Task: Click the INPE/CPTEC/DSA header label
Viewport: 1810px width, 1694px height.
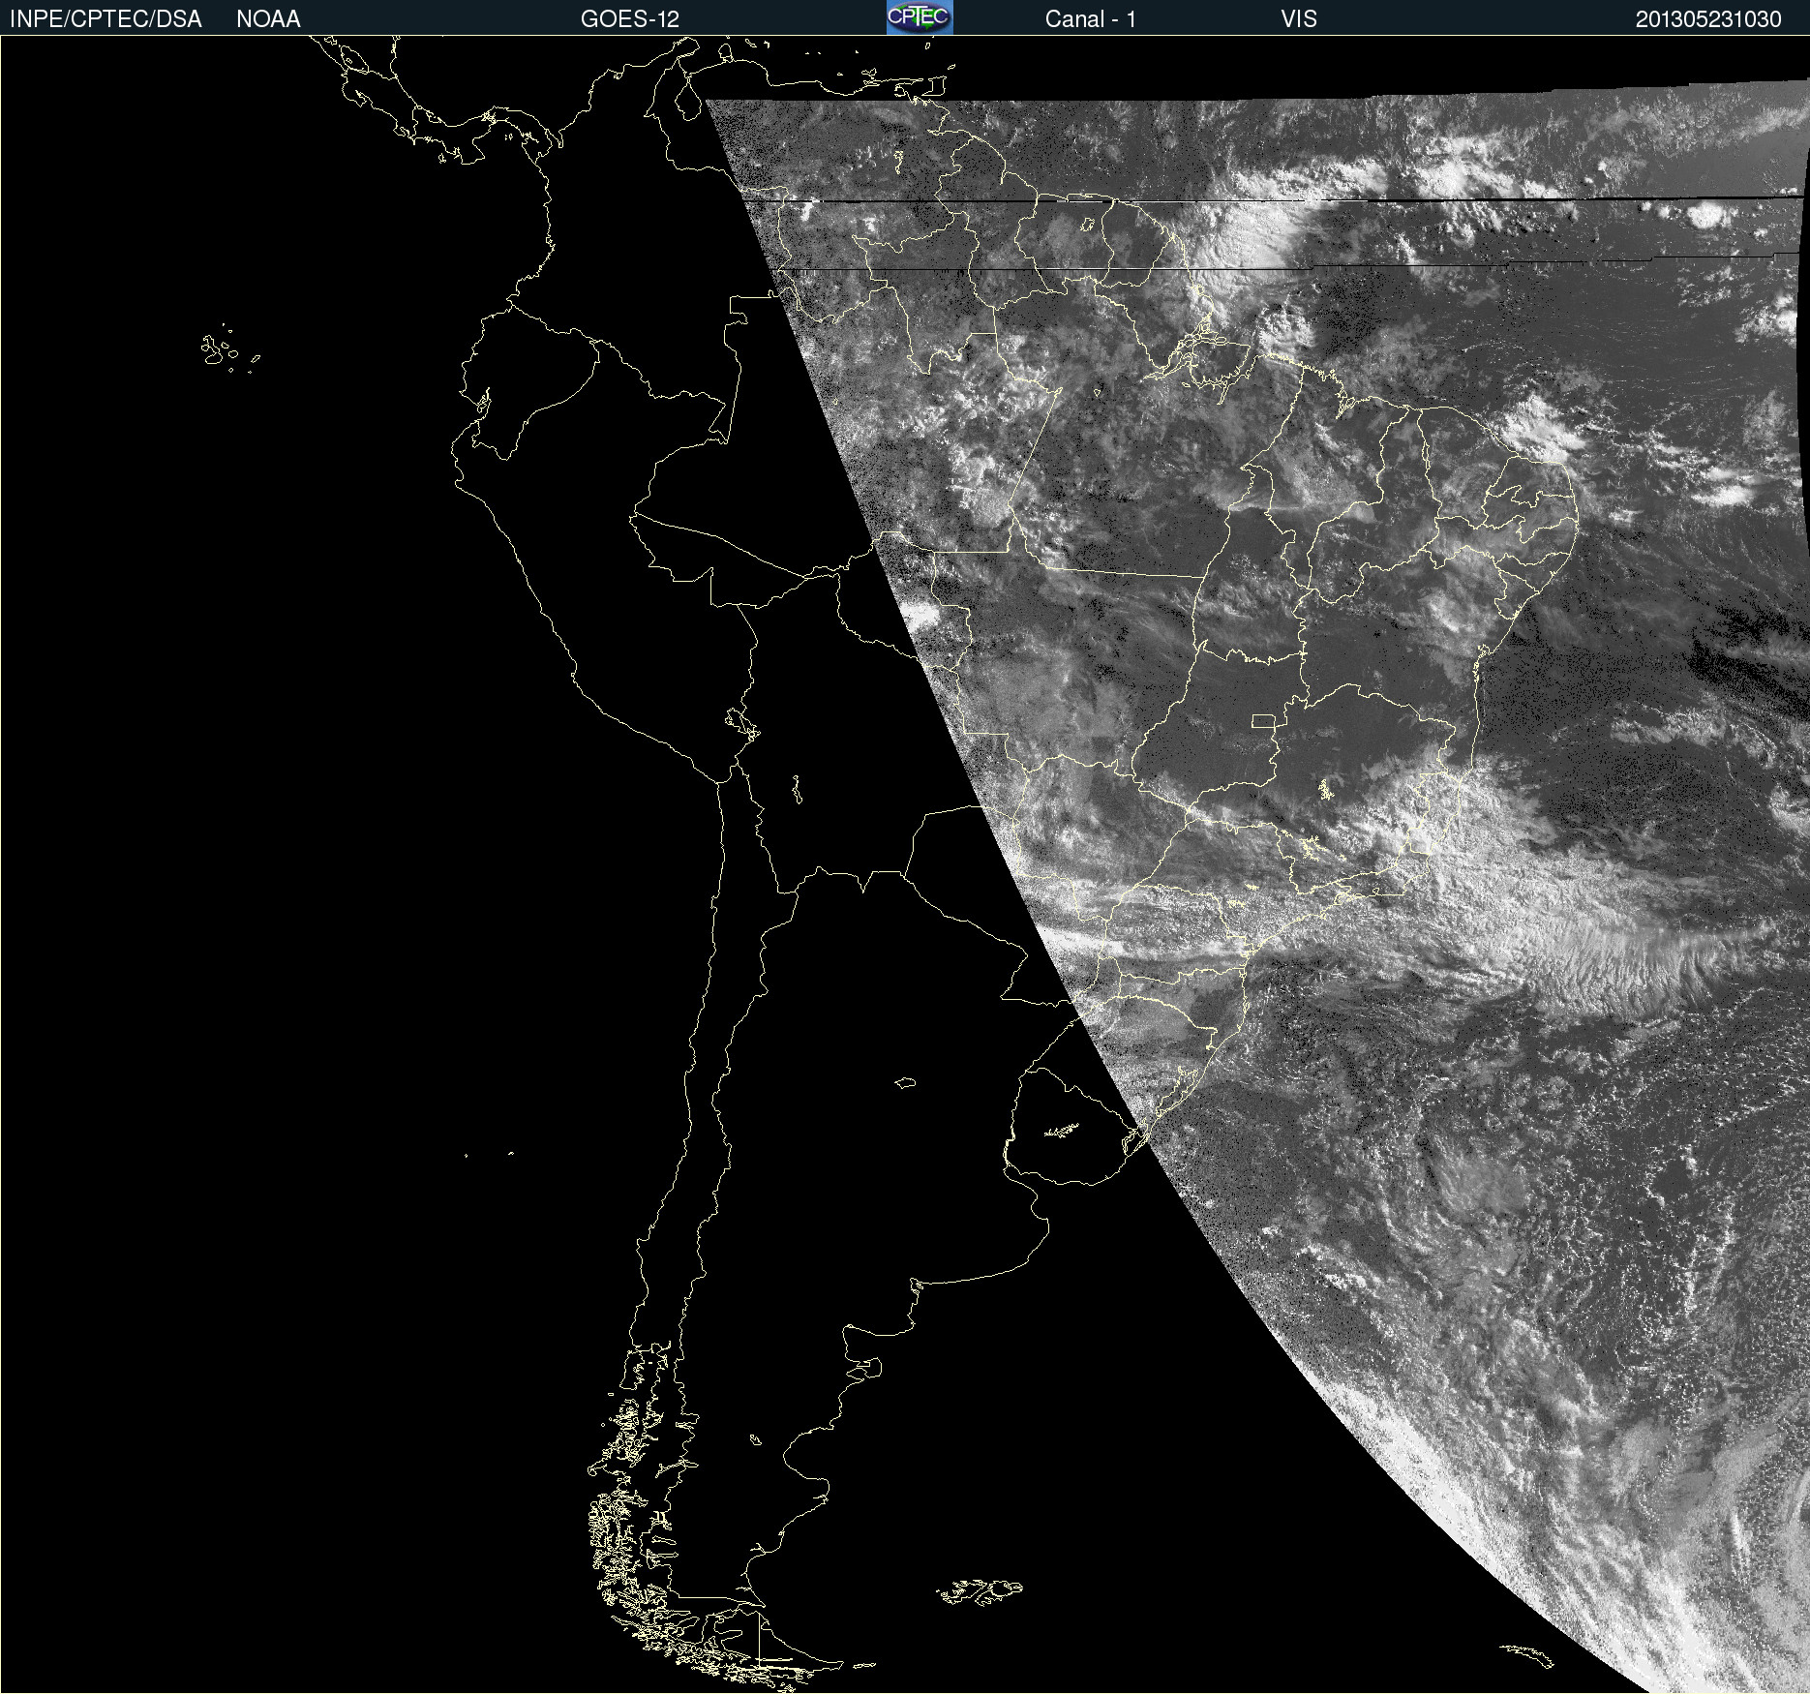Action: point(106,19)
